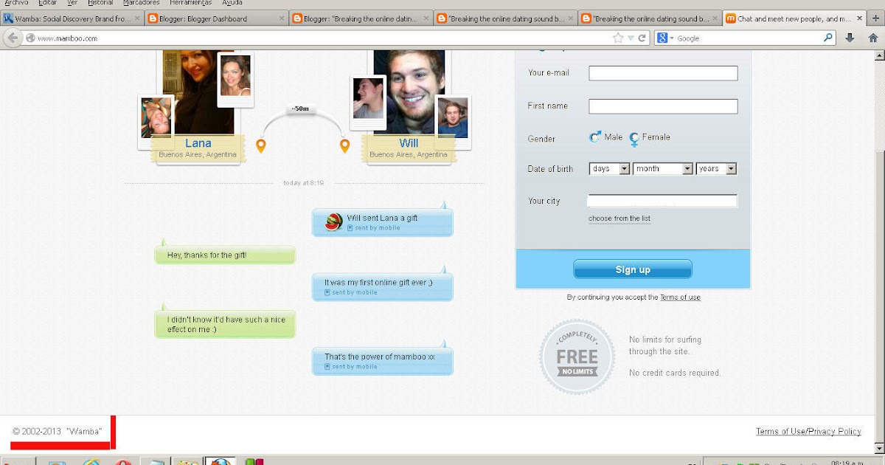
Task: Select the Male gender option
Action: tap(606, 137)
